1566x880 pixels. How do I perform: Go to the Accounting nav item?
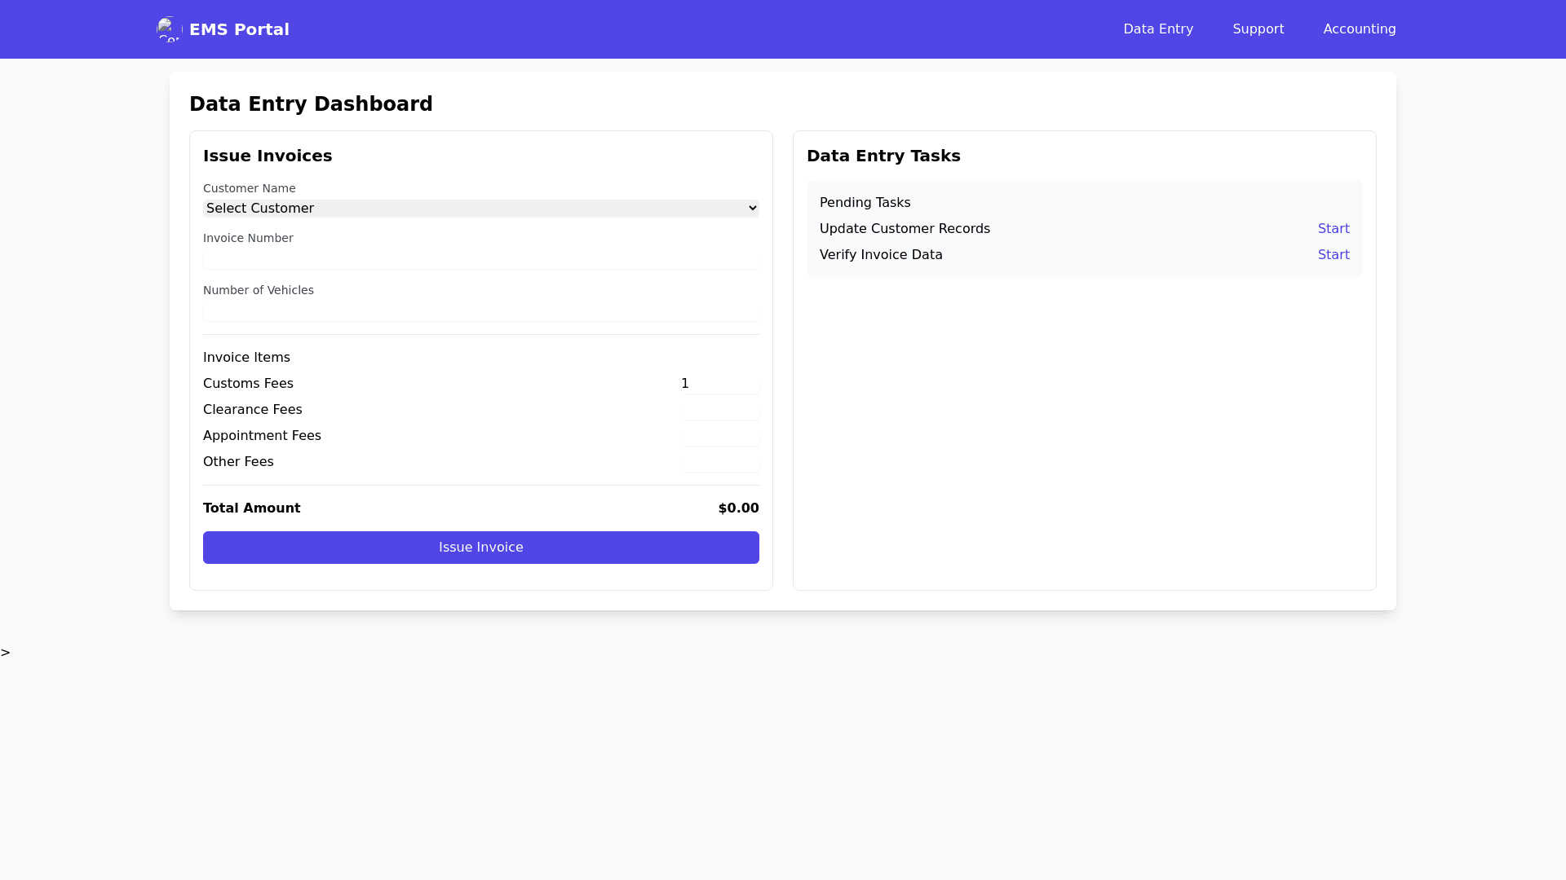[1359, 29]
